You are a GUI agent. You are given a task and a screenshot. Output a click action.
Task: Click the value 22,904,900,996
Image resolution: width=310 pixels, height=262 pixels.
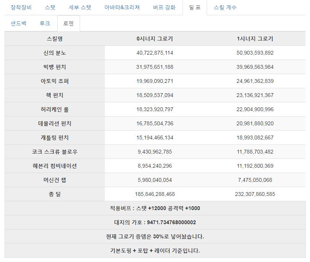coord(255,109)
